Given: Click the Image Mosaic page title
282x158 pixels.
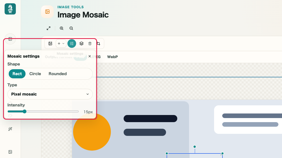Looking at the screenshot, I should click(83, 15).
